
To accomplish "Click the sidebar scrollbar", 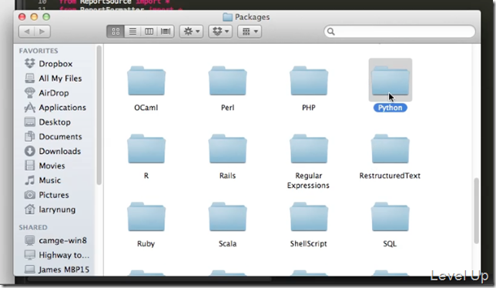I will pos(99,116).
